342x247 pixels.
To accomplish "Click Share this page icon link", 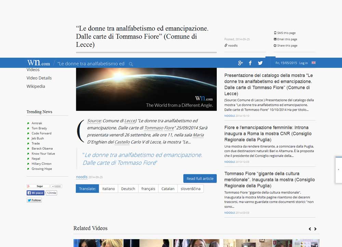I will tap(286, 45).
